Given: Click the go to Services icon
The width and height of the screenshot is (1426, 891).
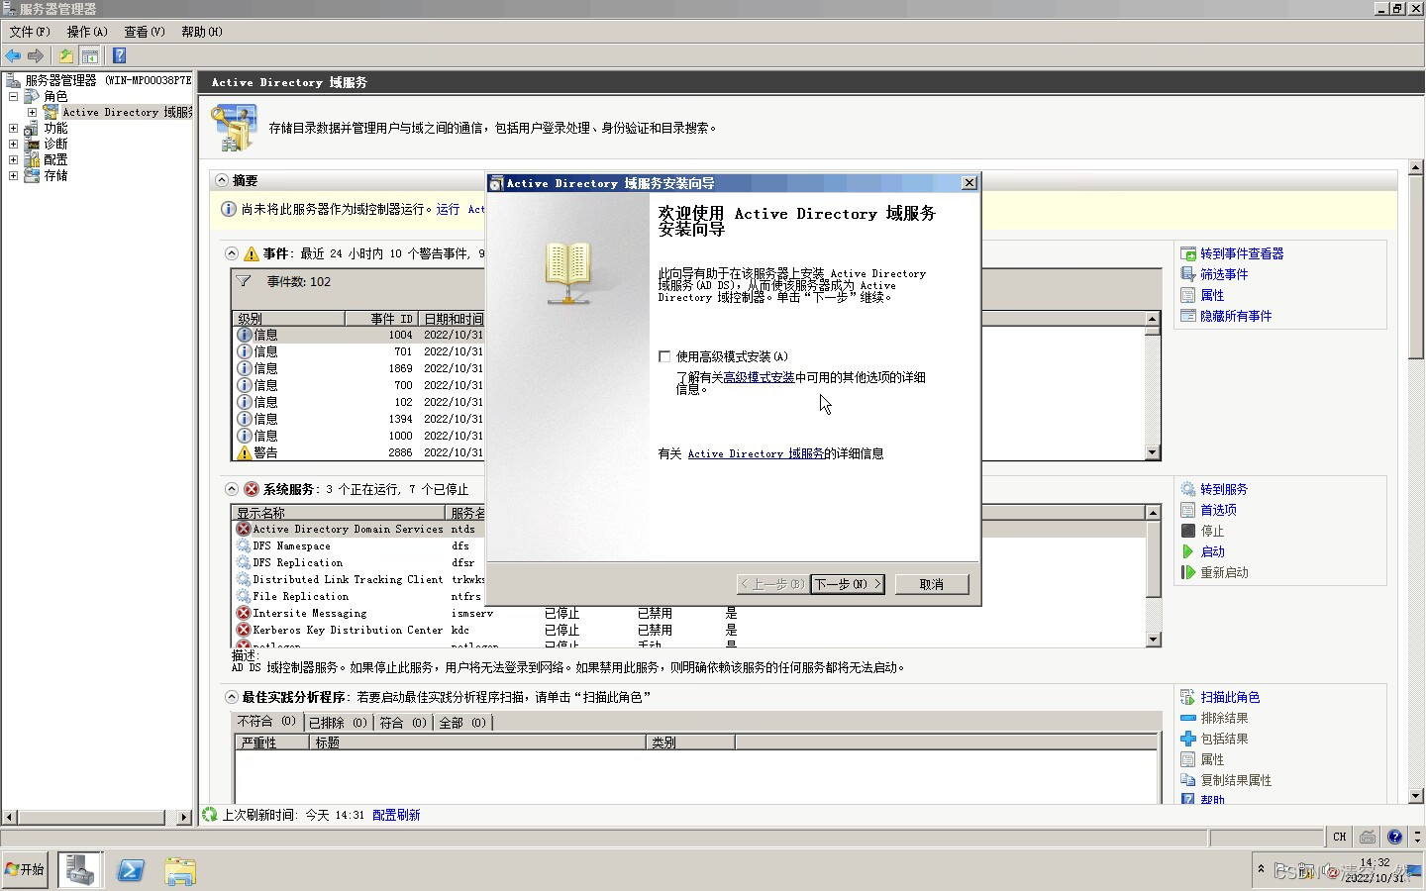Looking at the screenshot, I should (1188, 489).
